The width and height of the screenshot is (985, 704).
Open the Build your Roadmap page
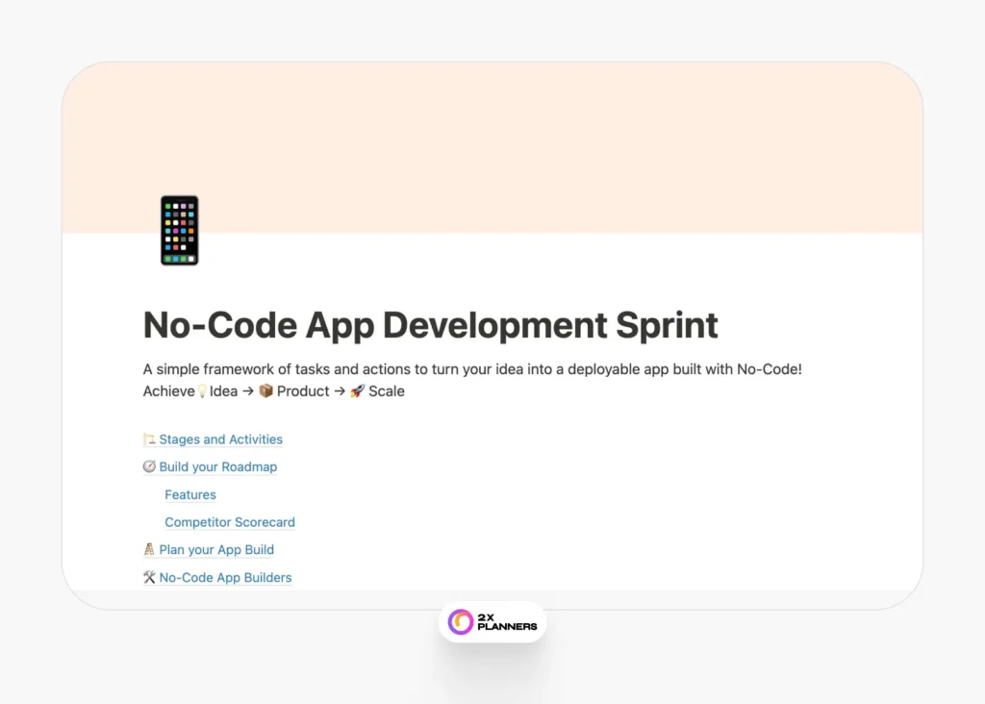[217, 466]
